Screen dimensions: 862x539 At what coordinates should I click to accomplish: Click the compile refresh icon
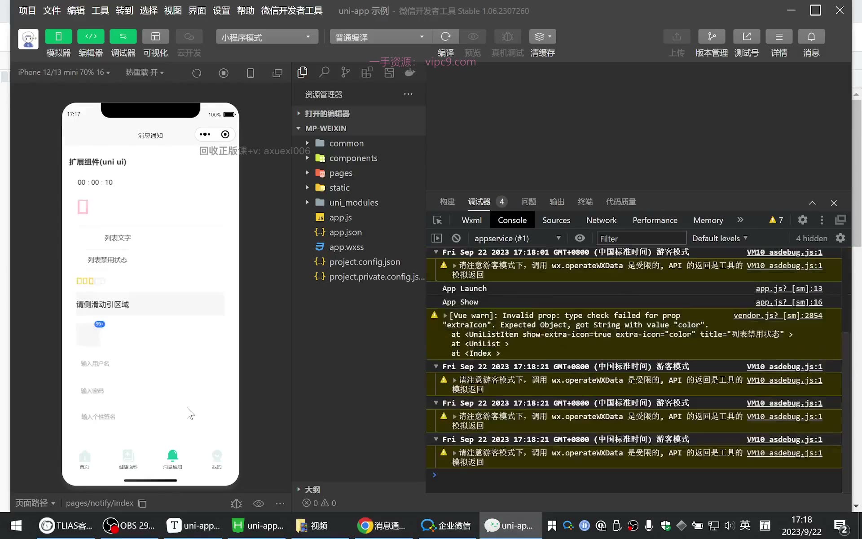[x=446, y=36]
